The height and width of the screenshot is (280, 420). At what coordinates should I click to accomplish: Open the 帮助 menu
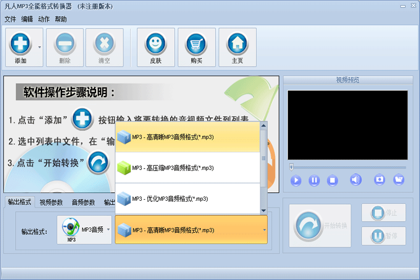[60, 19]
